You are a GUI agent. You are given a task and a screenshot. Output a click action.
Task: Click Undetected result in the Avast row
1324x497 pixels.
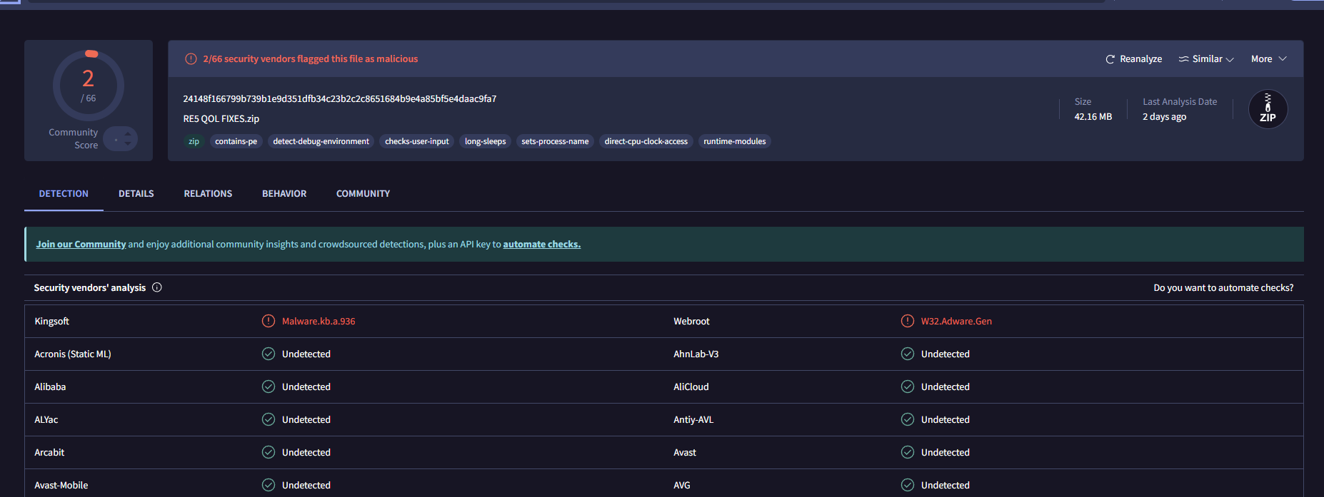coord(946,452)
